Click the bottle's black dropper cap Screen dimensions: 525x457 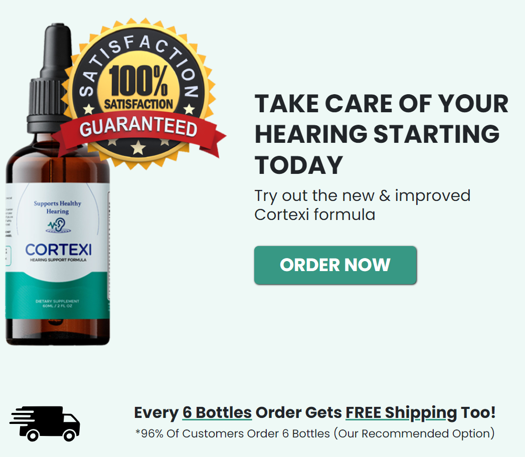click(x=50, y=78)
